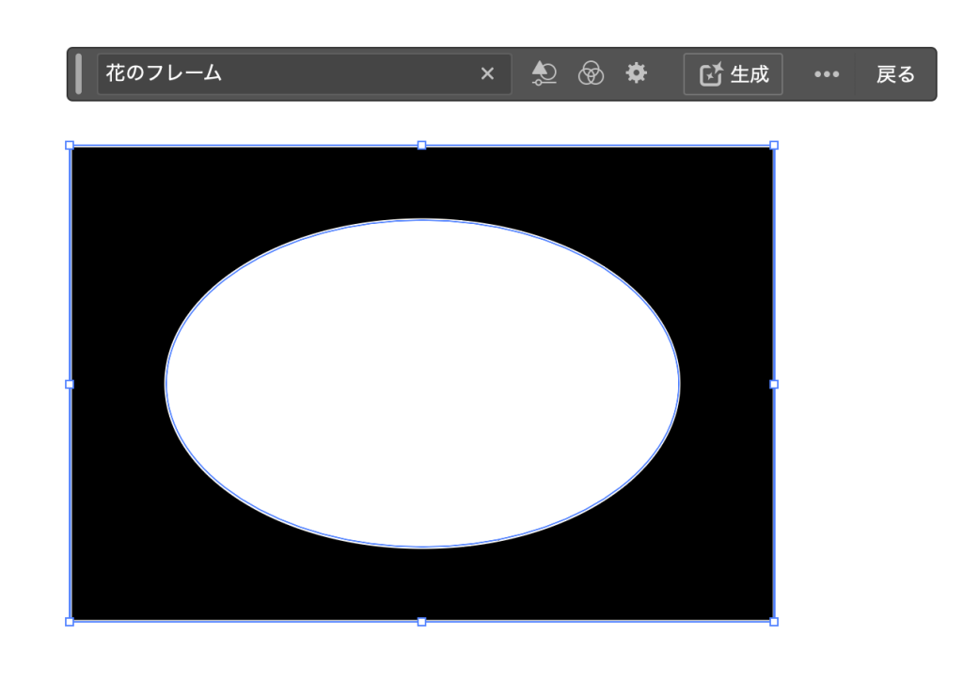Click the top-left selection handle
The width and height of the screenshot is (963, 699).
[70, 146]
